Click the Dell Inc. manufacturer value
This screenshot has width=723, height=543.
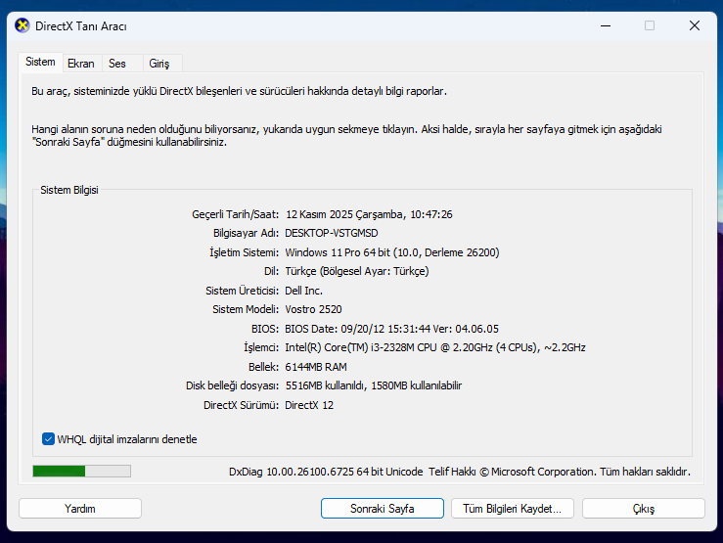(x=303, y=291)
